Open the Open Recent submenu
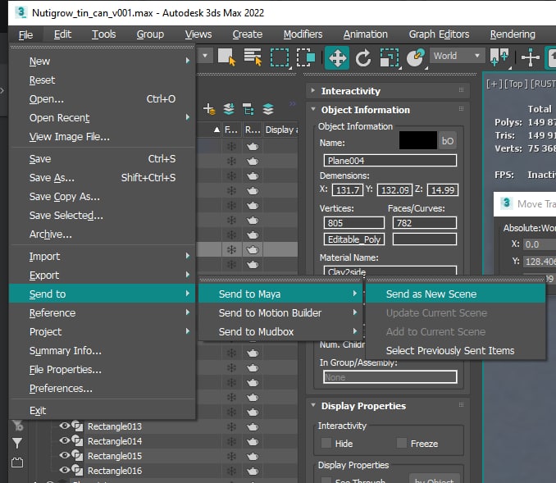556x483 pixels. point(103,118)
